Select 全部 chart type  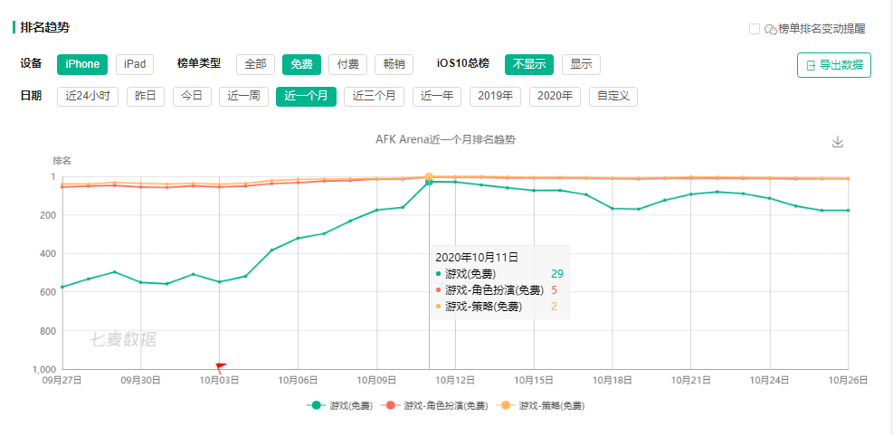click(x=255, y=64)
